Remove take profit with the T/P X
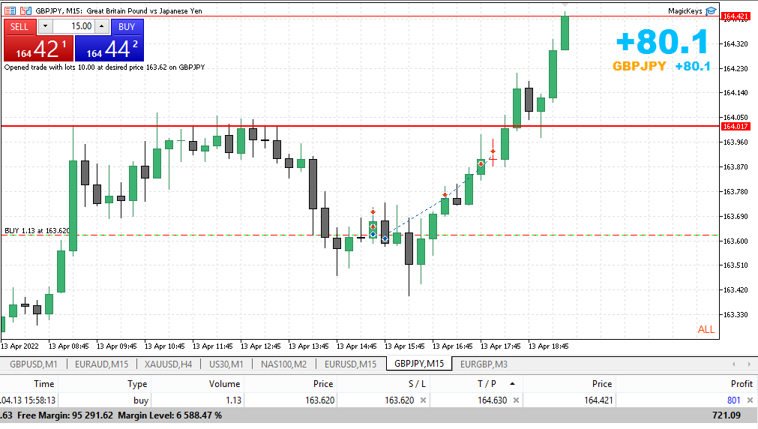Image resolution: width=758 pixels, height=429 pixels. (x=516, y=400)
